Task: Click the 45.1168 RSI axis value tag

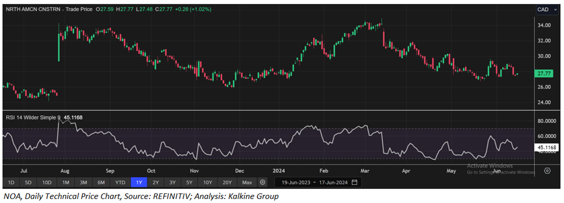Action: 547,147
